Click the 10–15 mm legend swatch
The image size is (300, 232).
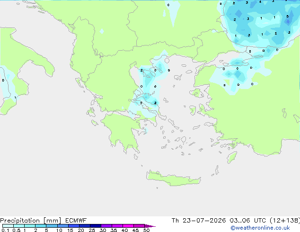pos(63,226)
